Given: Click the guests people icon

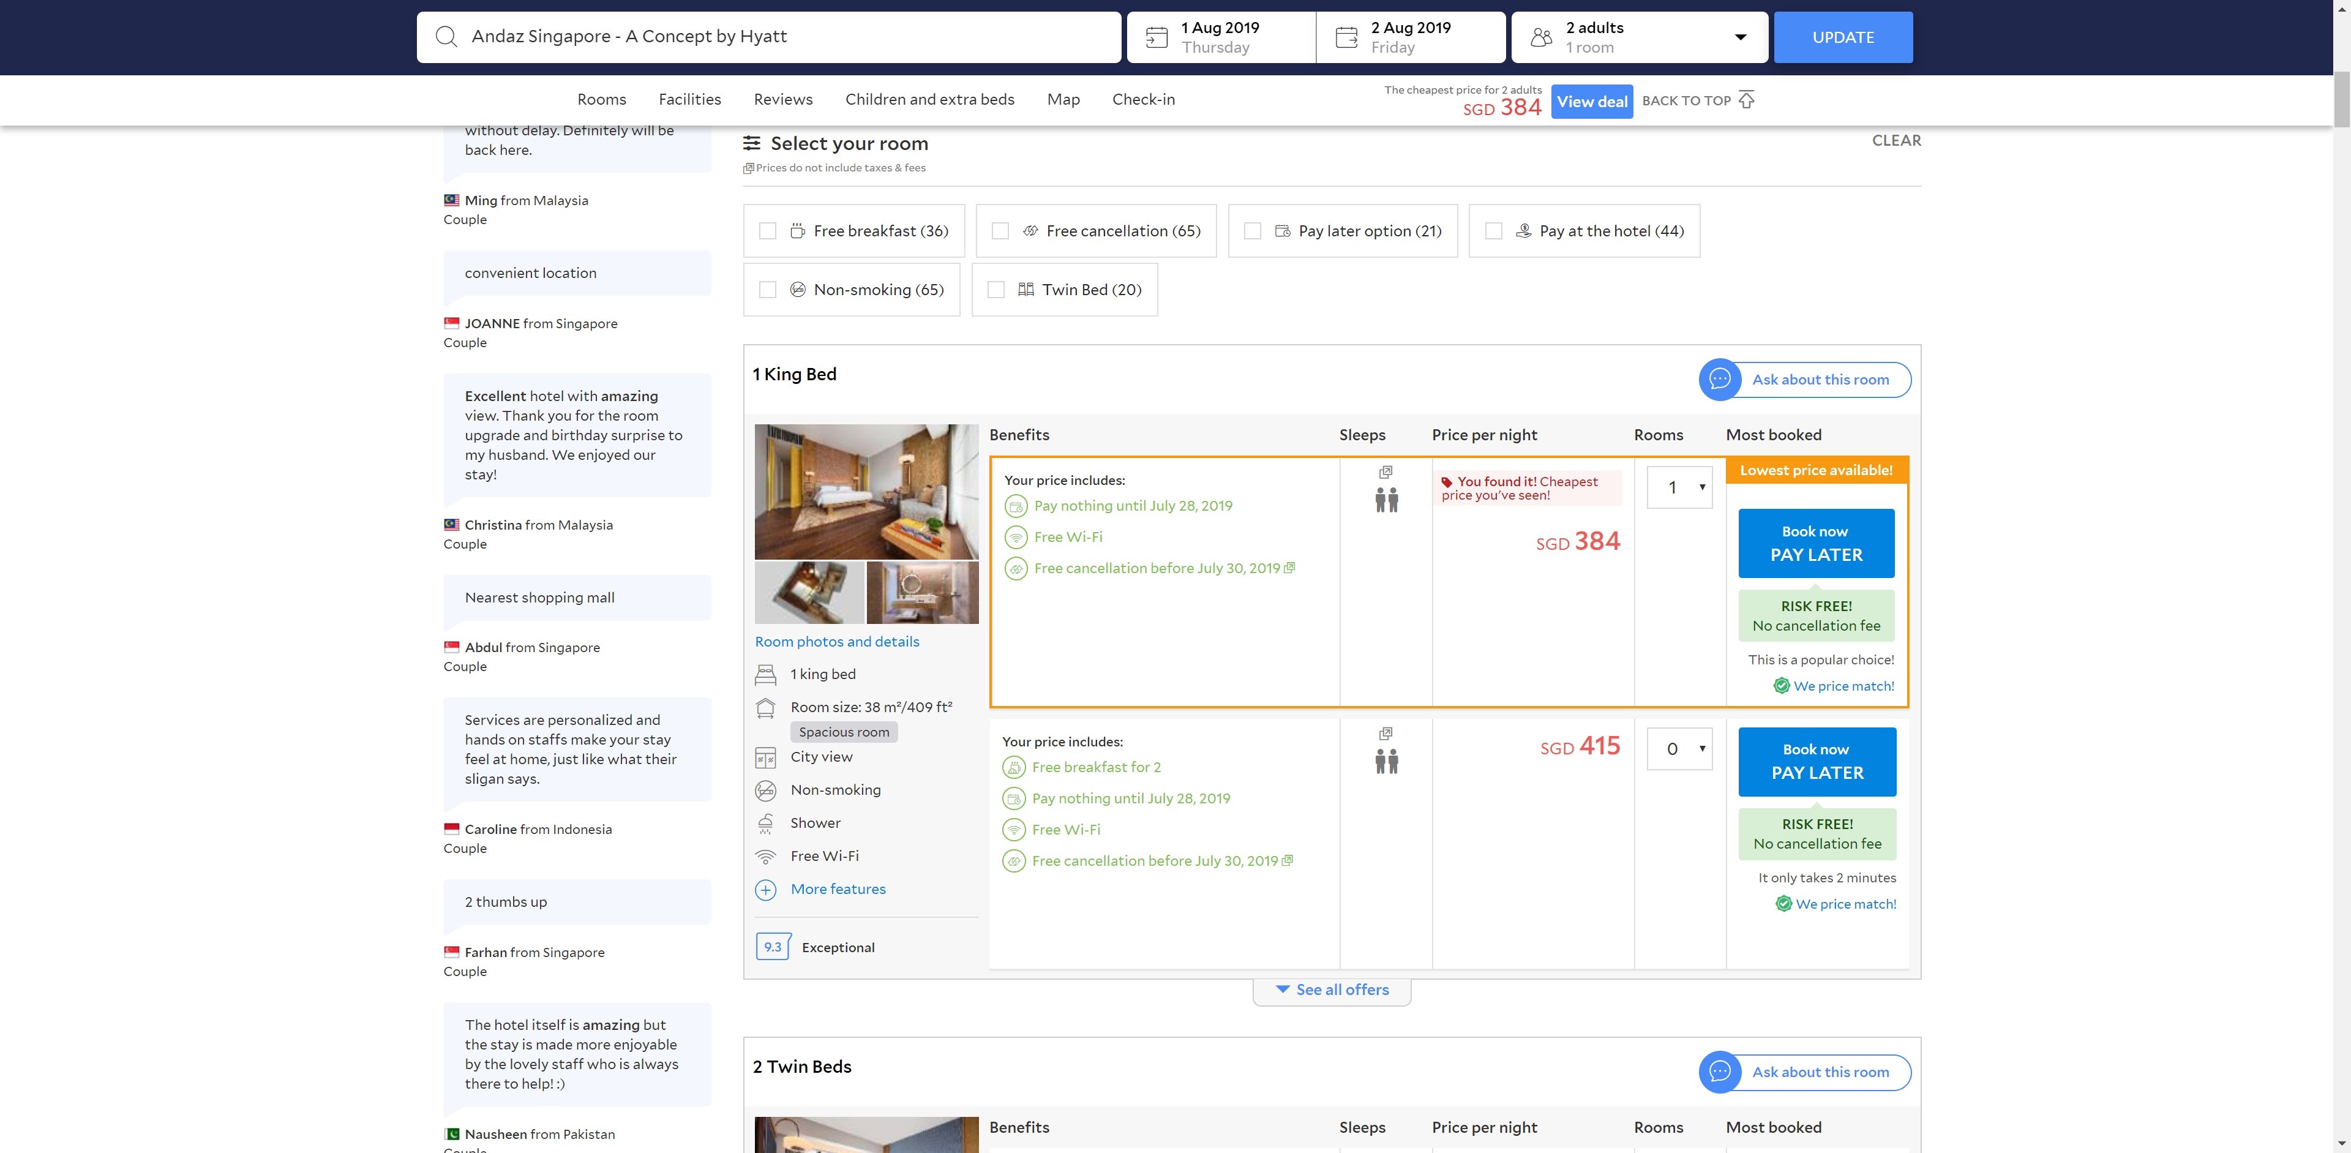Looking at the screenshot, I should (1542, 37).
